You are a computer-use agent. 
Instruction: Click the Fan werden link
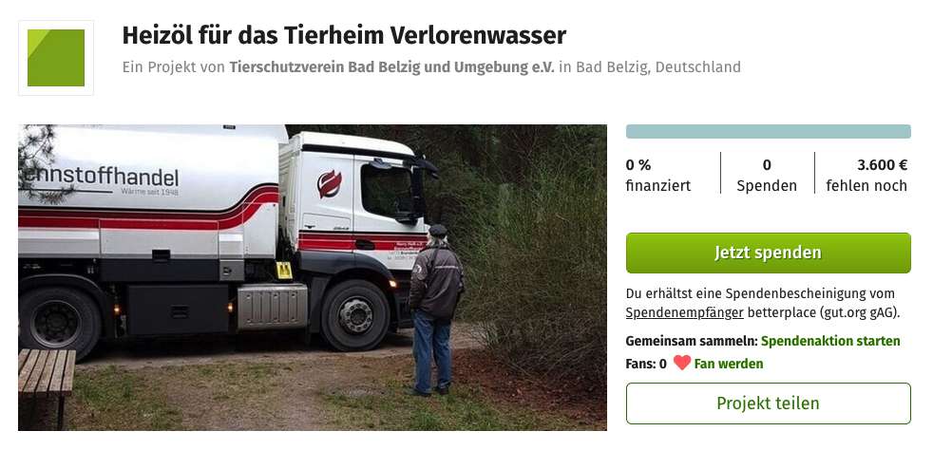729,364
